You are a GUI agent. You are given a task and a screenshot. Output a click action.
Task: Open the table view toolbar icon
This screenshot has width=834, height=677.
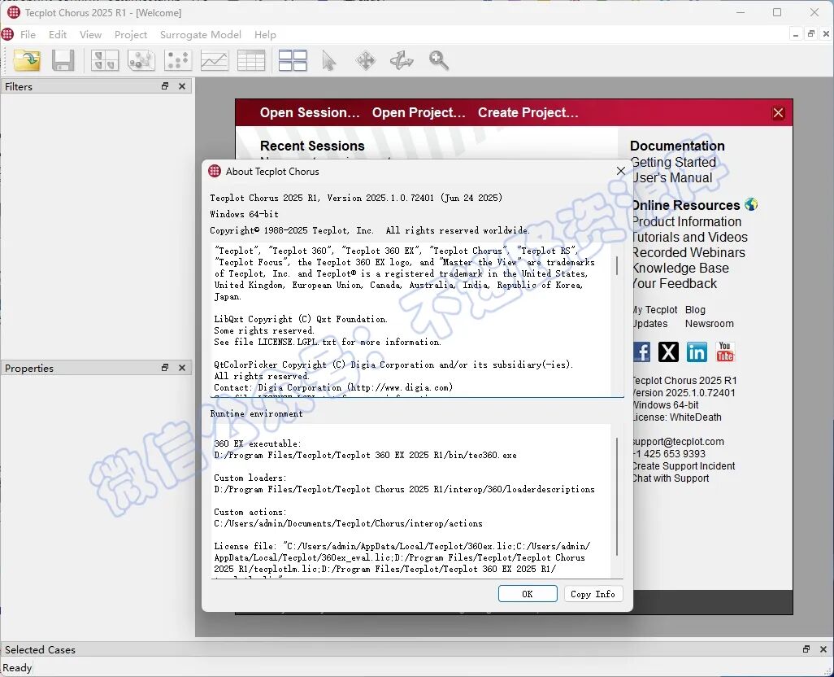click(251, 60)
